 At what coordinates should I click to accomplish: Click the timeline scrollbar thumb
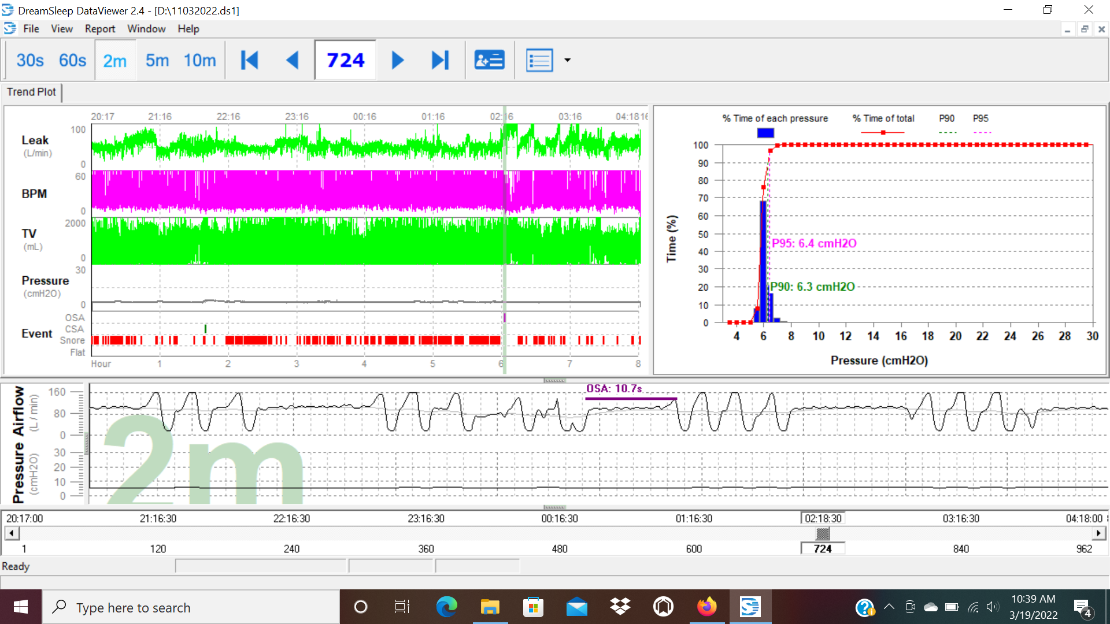tap(823, 533)
